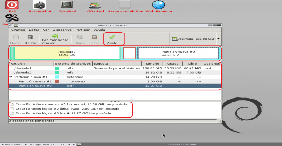Open the Ayuda menu
The width and height of the screenshot is (282, 146).
coord(100,30)
